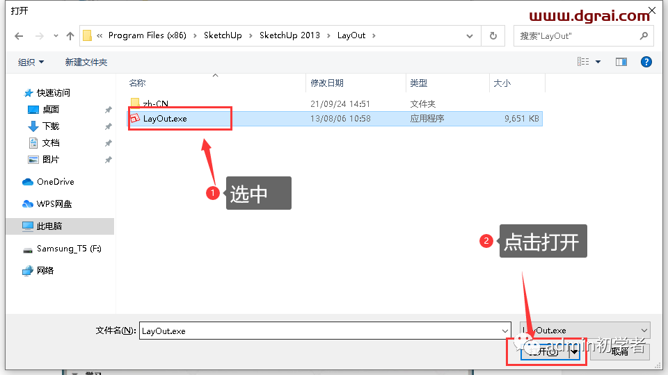Open WPS网盘 in sidebar
668x375 pixels.
point(54,204)
